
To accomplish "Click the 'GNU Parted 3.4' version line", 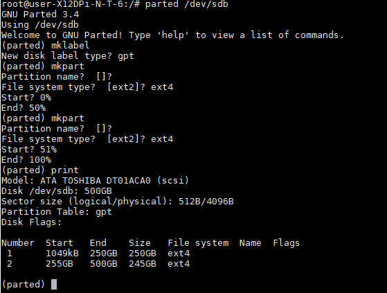I will tap(40, 15).
